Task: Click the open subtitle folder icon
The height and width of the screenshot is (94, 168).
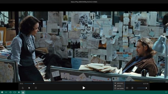Action: click(x=115, y=88)
